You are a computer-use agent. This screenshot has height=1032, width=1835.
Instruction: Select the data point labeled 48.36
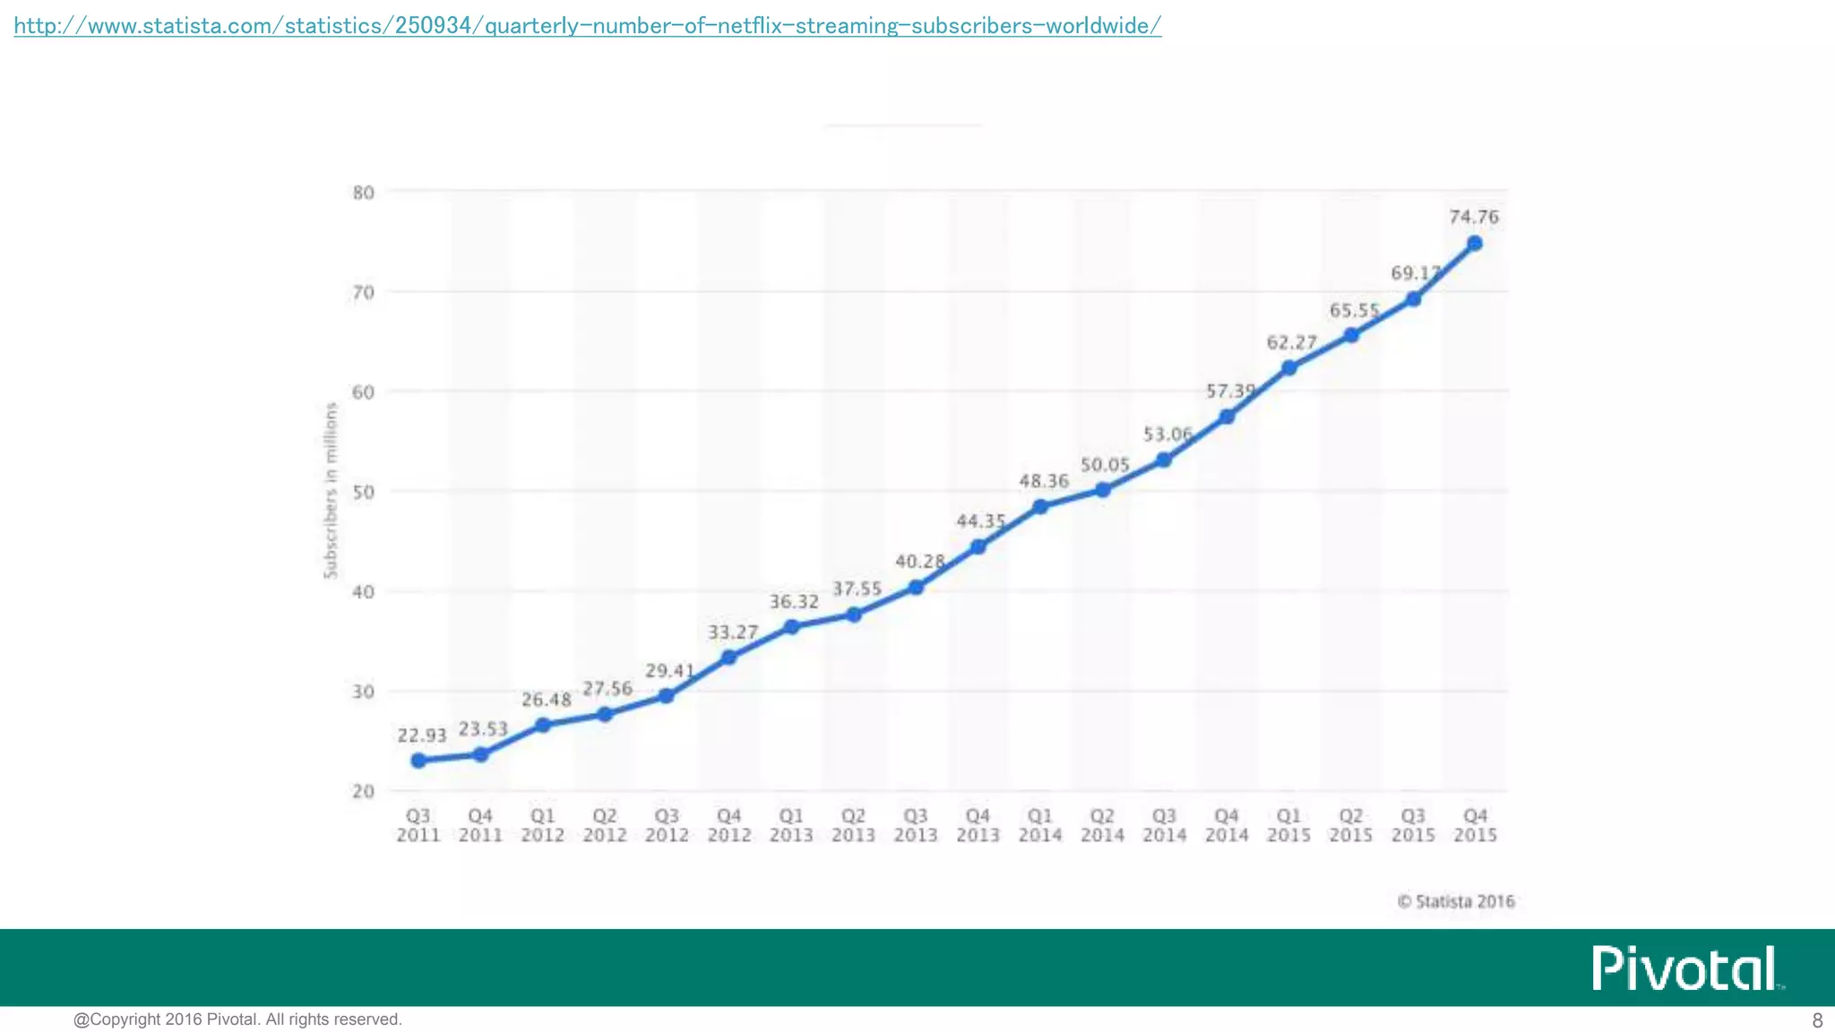1040,507
